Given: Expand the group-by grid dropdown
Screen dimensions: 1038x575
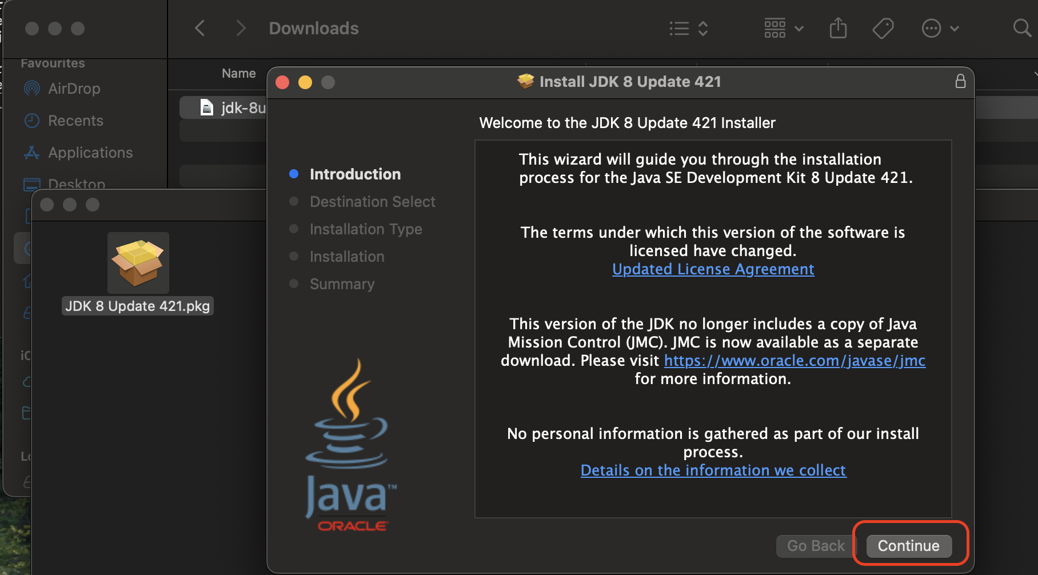Looking at the screenshot, I should 784,28.
